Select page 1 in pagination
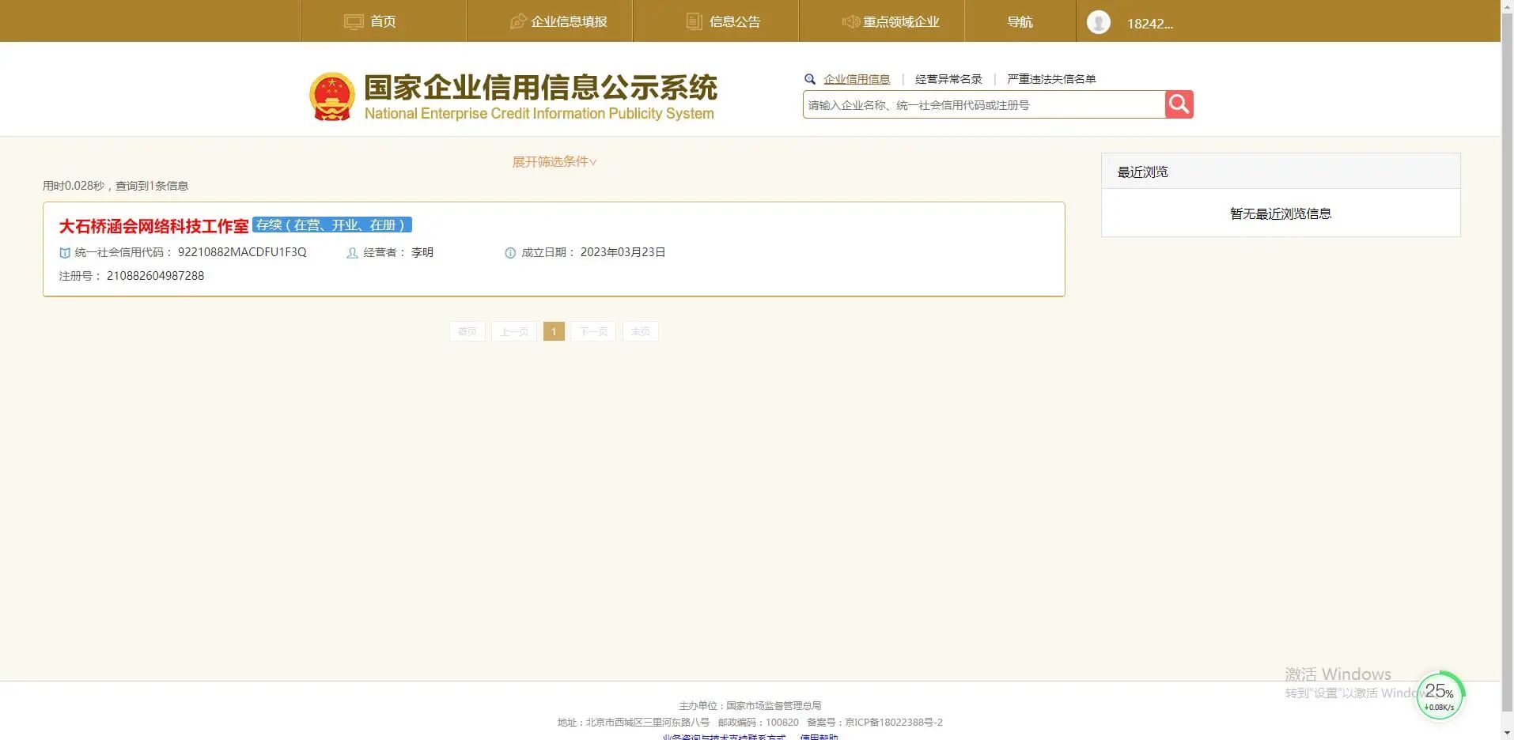Screen dimensions: 1514x740 tap(554, 332)
